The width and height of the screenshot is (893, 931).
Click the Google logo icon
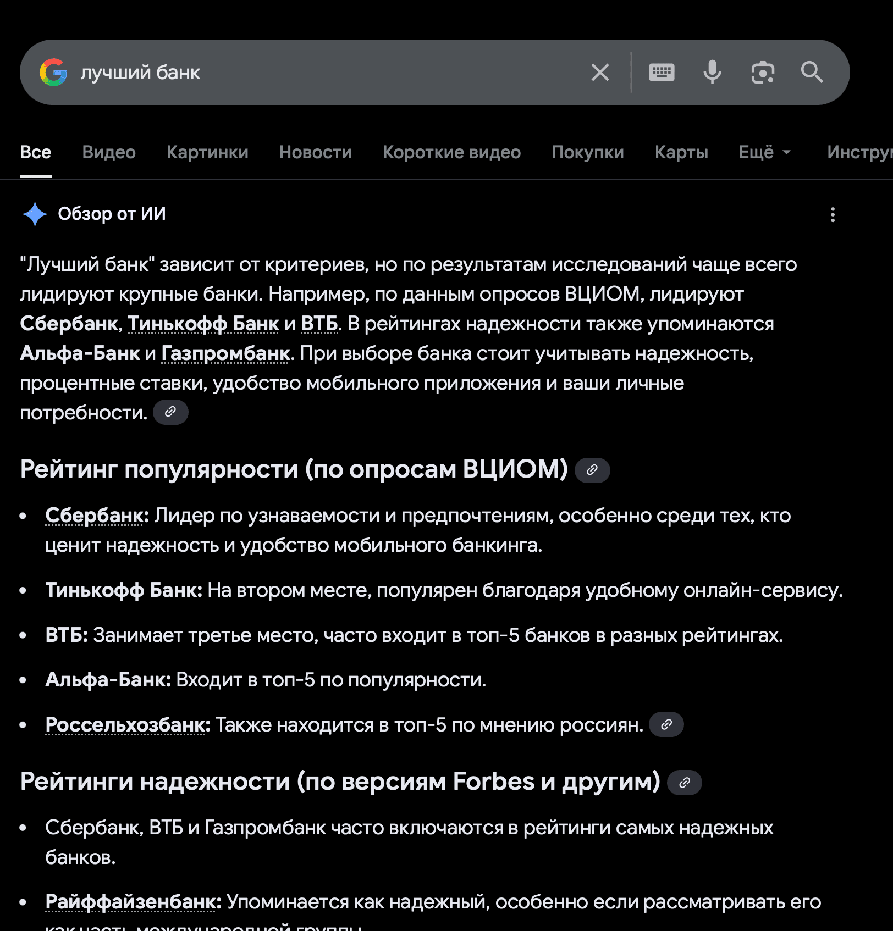pos(53,71)
